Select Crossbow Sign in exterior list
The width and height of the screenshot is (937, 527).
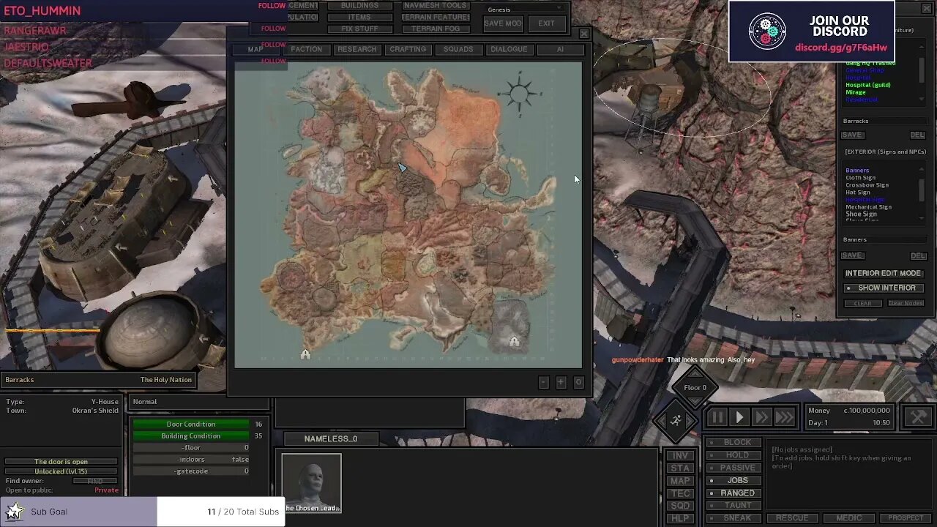(867, 185)
